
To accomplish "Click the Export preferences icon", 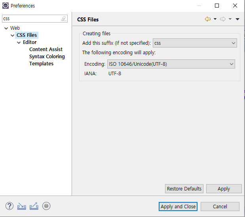I will pyautogui.click(x=34, y=206).
